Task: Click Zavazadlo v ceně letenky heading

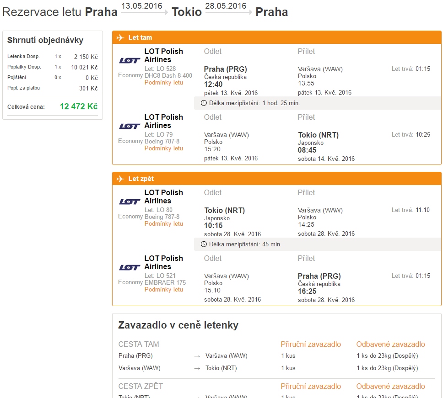Action: [x=178, y=325]
